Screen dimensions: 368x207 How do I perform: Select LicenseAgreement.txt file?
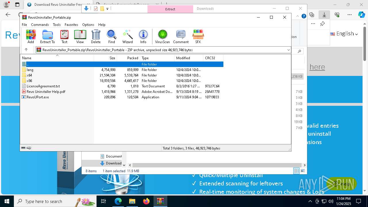click(x=122, y=86)
